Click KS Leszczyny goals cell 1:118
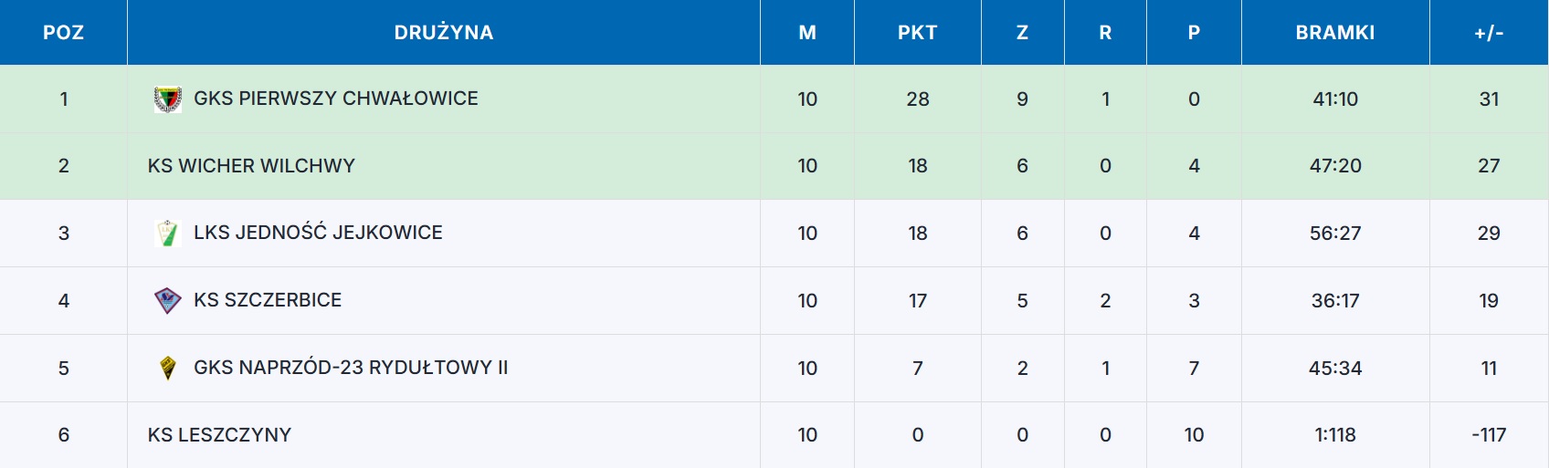 click(x=1334, y=435)
